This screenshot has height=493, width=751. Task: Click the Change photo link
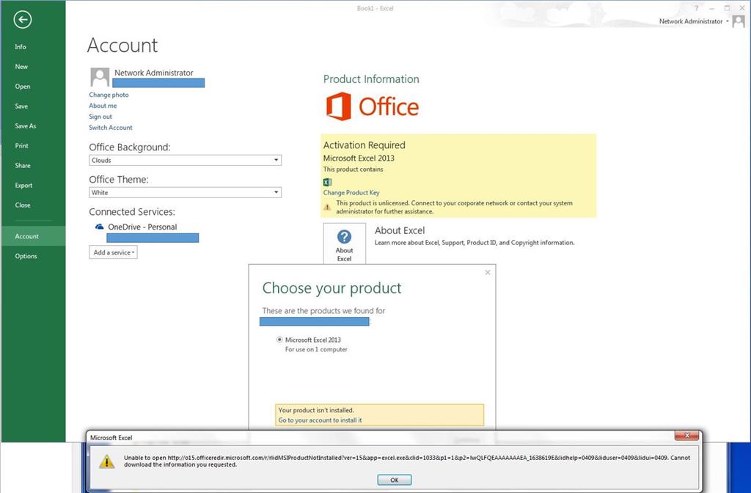point(109,95)
